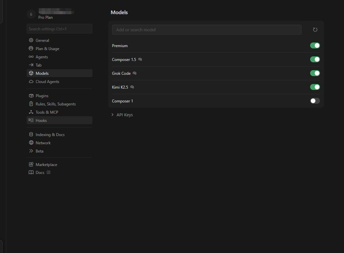Click the Marketplace icon in sidebar
Screen dimensions: 344x253
[31, 164]
